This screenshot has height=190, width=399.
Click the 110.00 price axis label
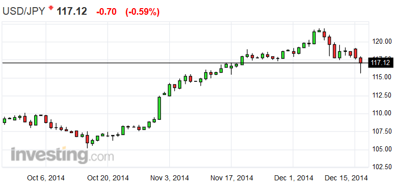[382, 113]
